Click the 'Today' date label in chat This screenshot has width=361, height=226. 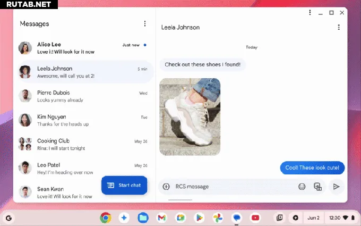point(252,47)
